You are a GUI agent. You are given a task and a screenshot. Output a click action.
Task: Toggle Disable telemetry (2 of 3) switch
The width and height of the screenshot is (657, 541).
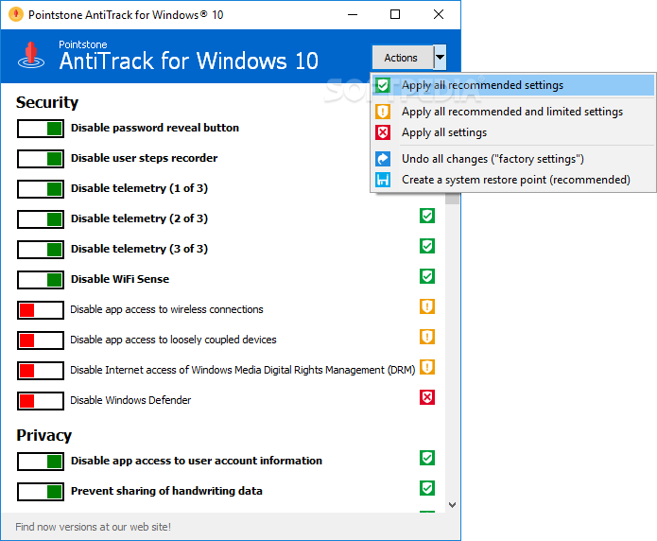[41, 218]
